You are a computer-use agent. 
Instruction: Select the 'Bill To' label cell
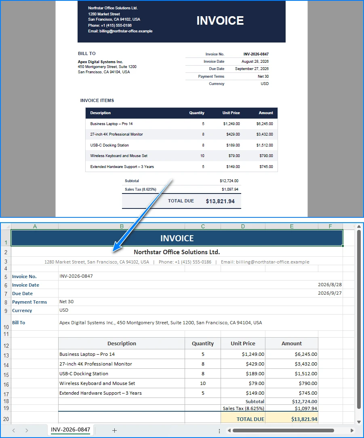pyautogui.click(x=35, y=323)
